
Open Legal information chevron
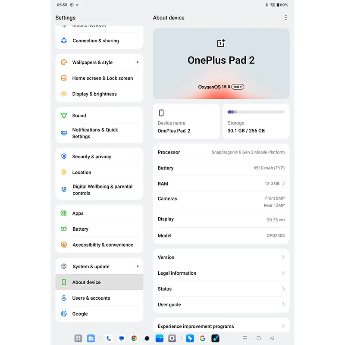point(283,273)
